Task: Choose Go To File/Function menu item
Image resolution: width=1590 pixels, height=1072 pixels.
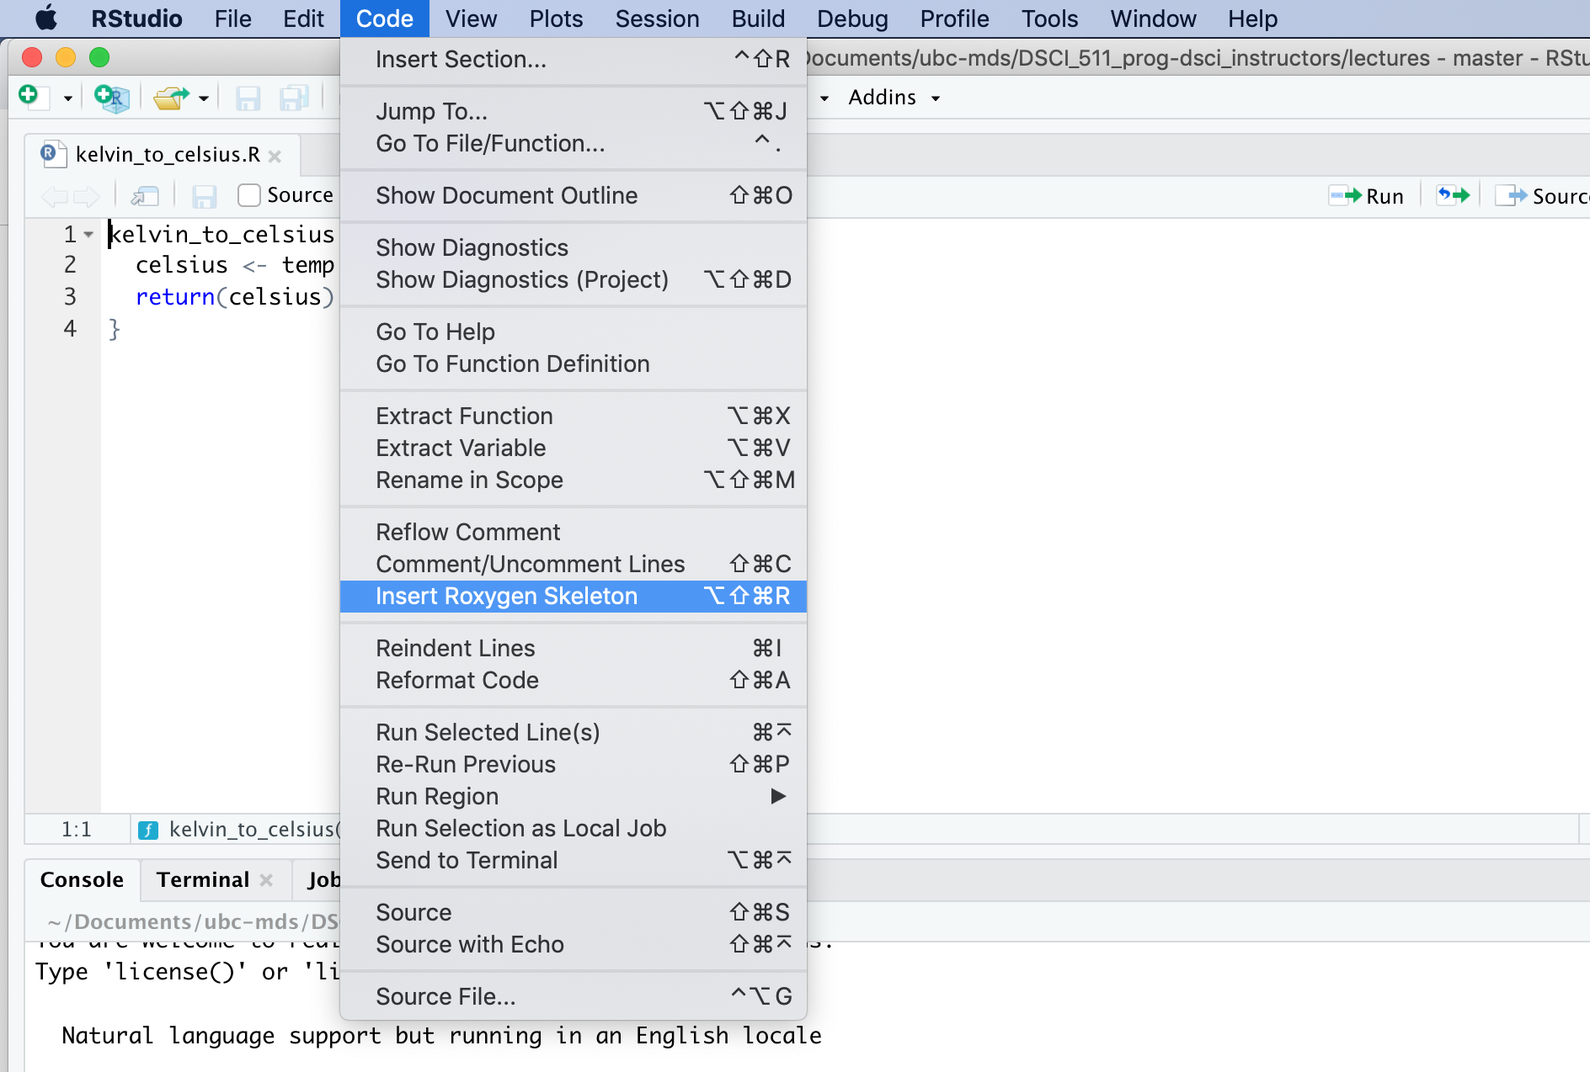Action: point(574,143)
